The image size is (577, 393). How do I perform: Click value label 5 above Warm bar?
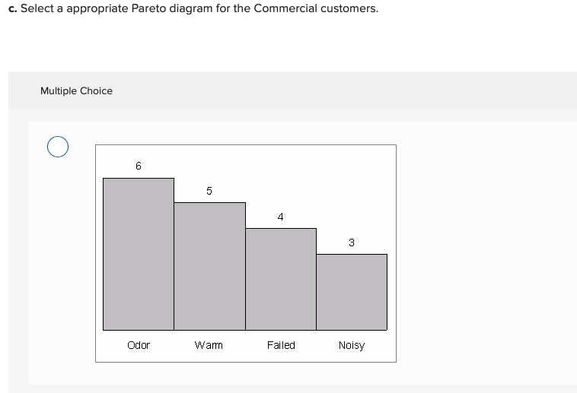209,191
